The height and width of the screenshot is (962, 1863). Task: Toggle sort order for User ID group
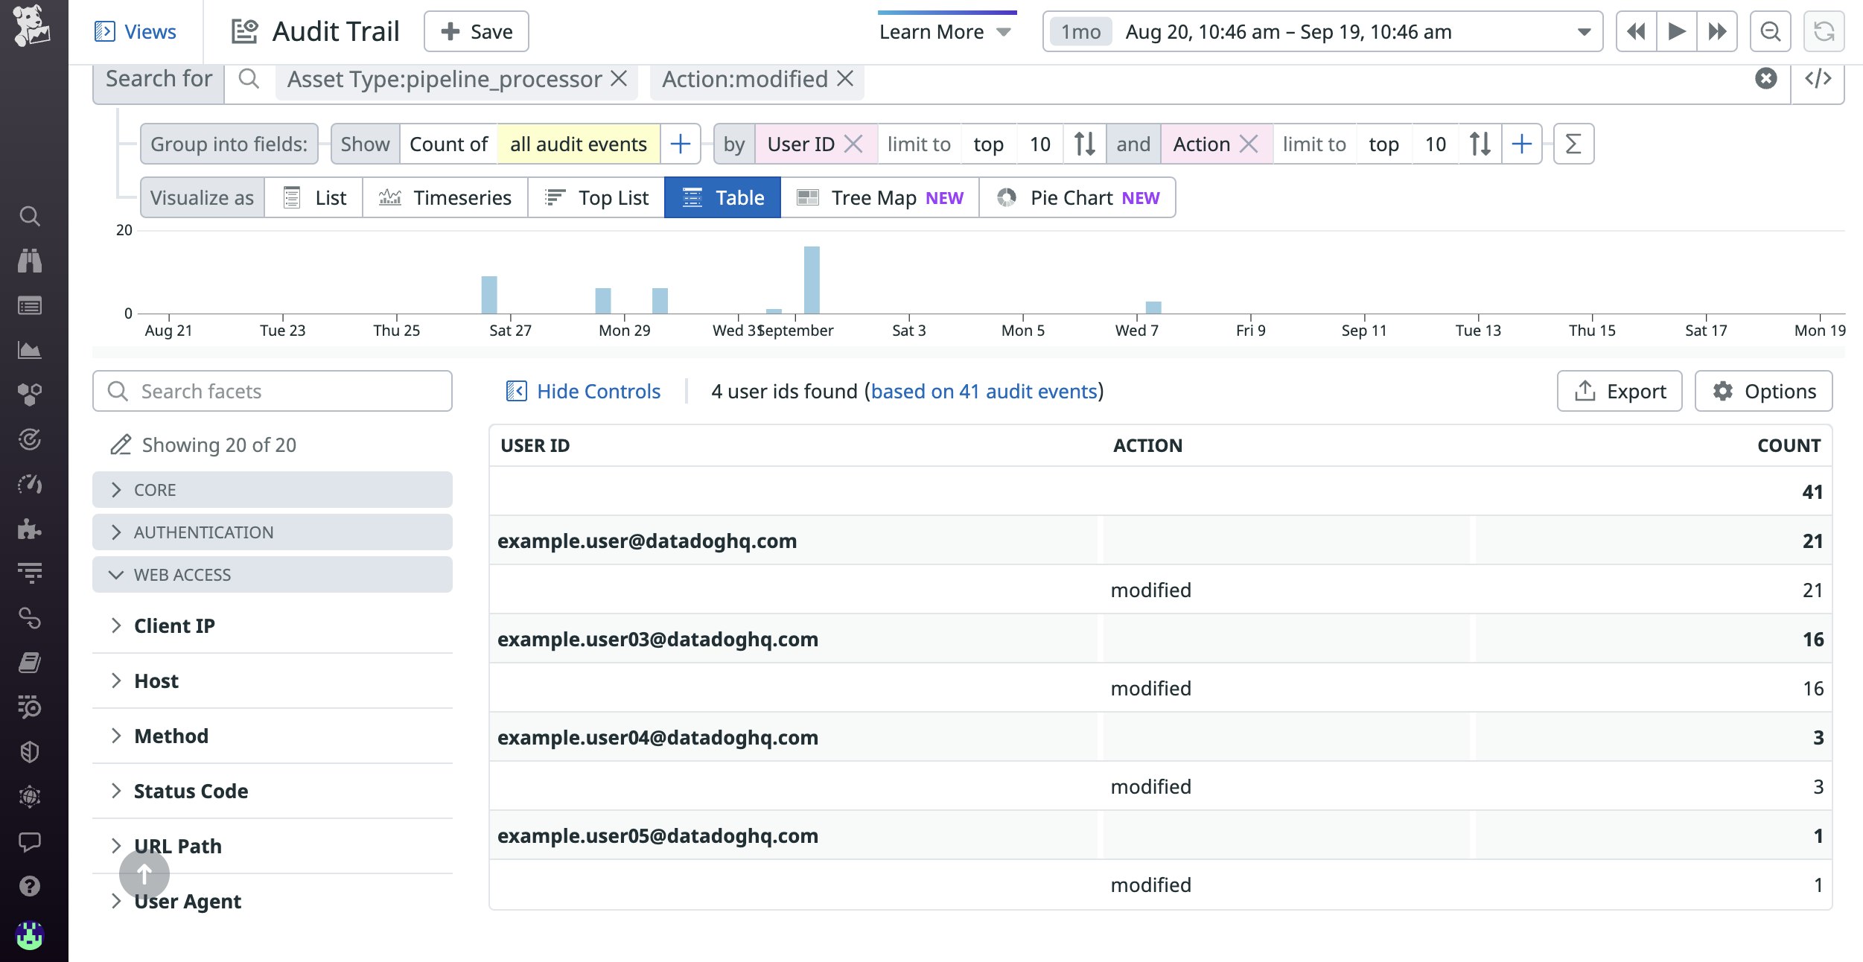1084,144
